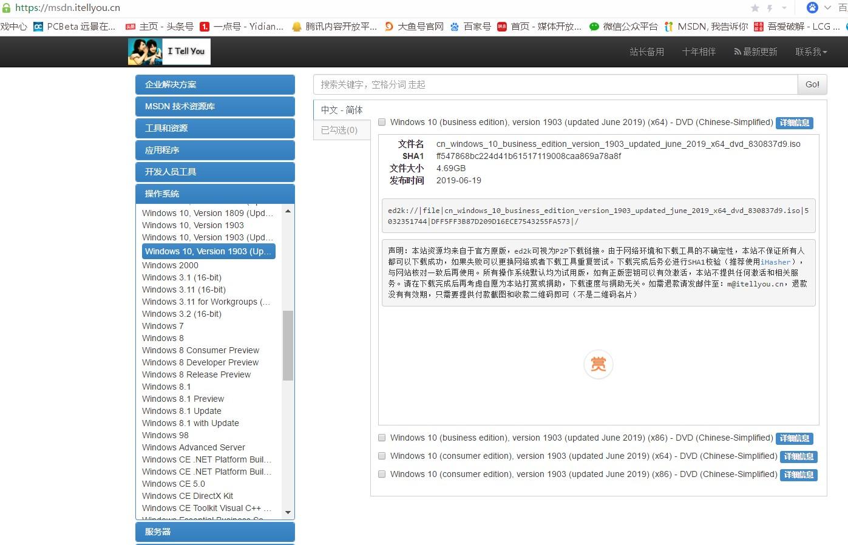Click the ed2k download link text box
848x545 pixels.
point(599,216)
